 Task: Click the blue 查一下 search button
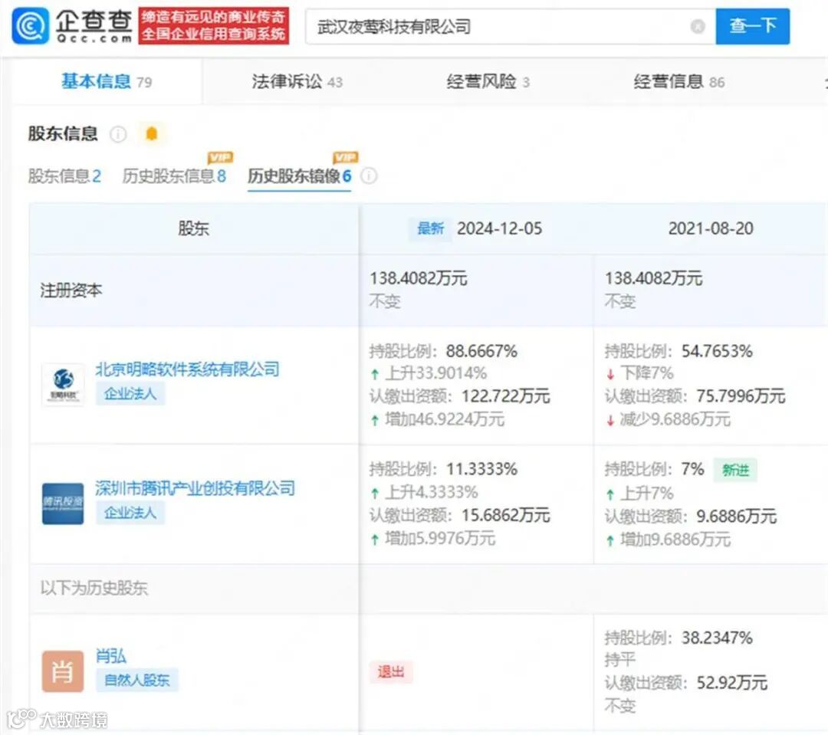(752, 26)
